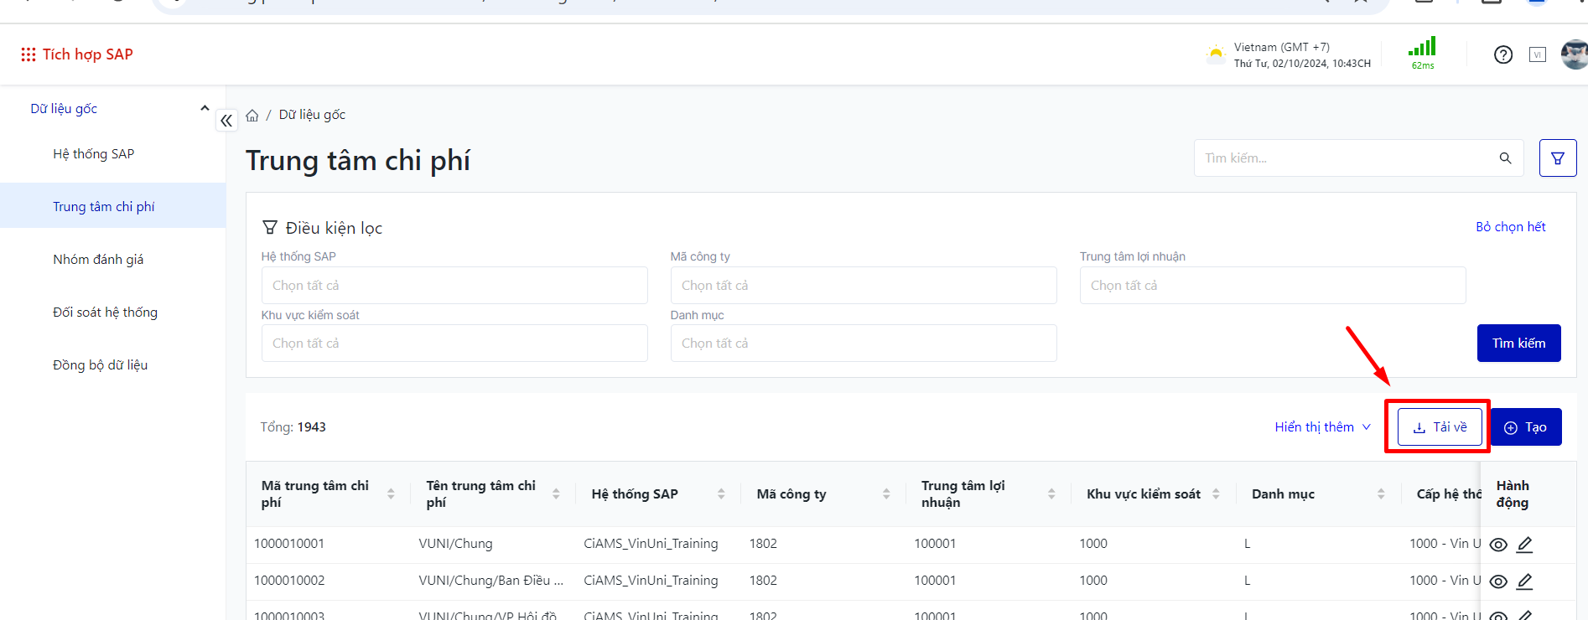1588x620 pixels.
Task: Sort by Hệ thống SAP column
Action: tap(721, 494)
